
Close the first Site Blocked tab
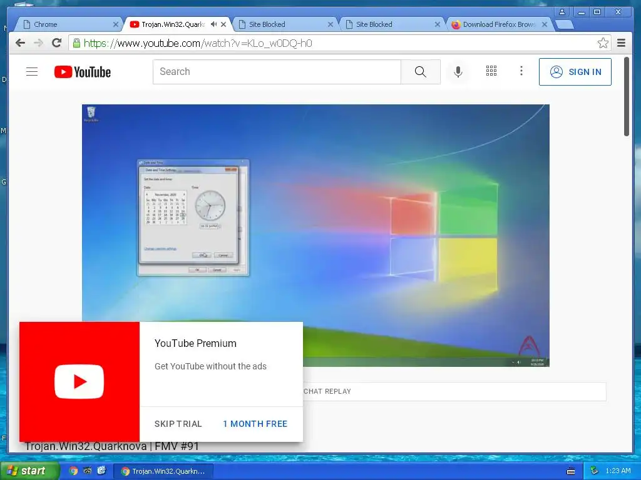pos(331,24)
